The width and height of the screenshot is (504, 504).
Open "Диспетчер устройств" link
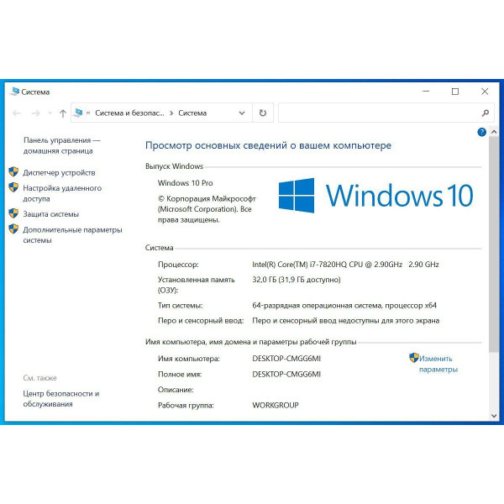click(59, 172)
